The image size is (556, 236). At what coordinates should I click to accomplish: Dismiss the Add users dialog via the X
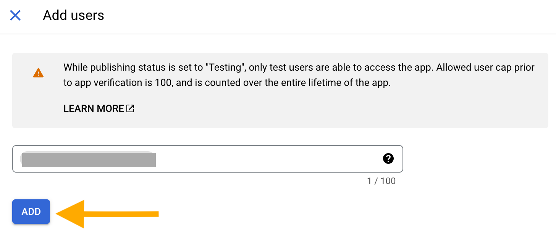pos(15,15)
